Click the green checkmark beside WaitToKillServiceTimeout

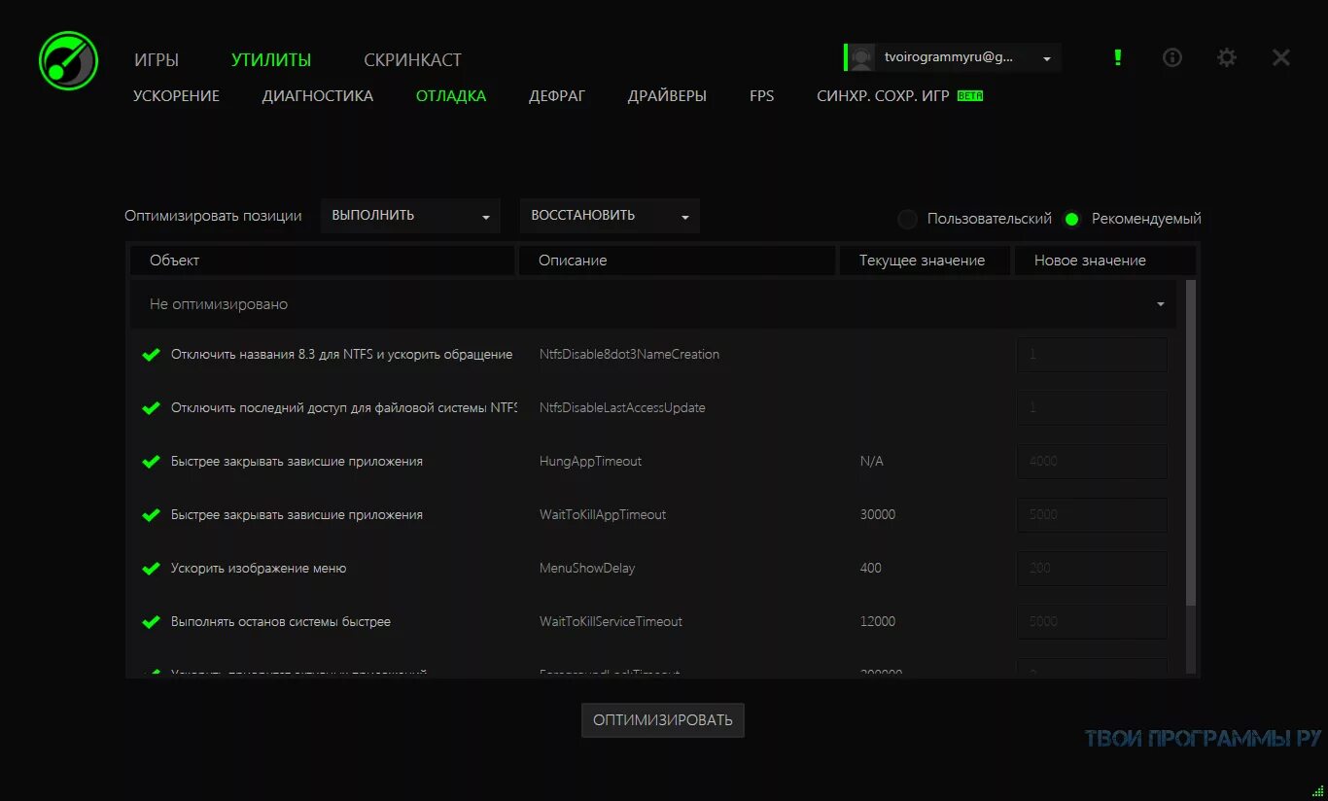click(151, 622)
